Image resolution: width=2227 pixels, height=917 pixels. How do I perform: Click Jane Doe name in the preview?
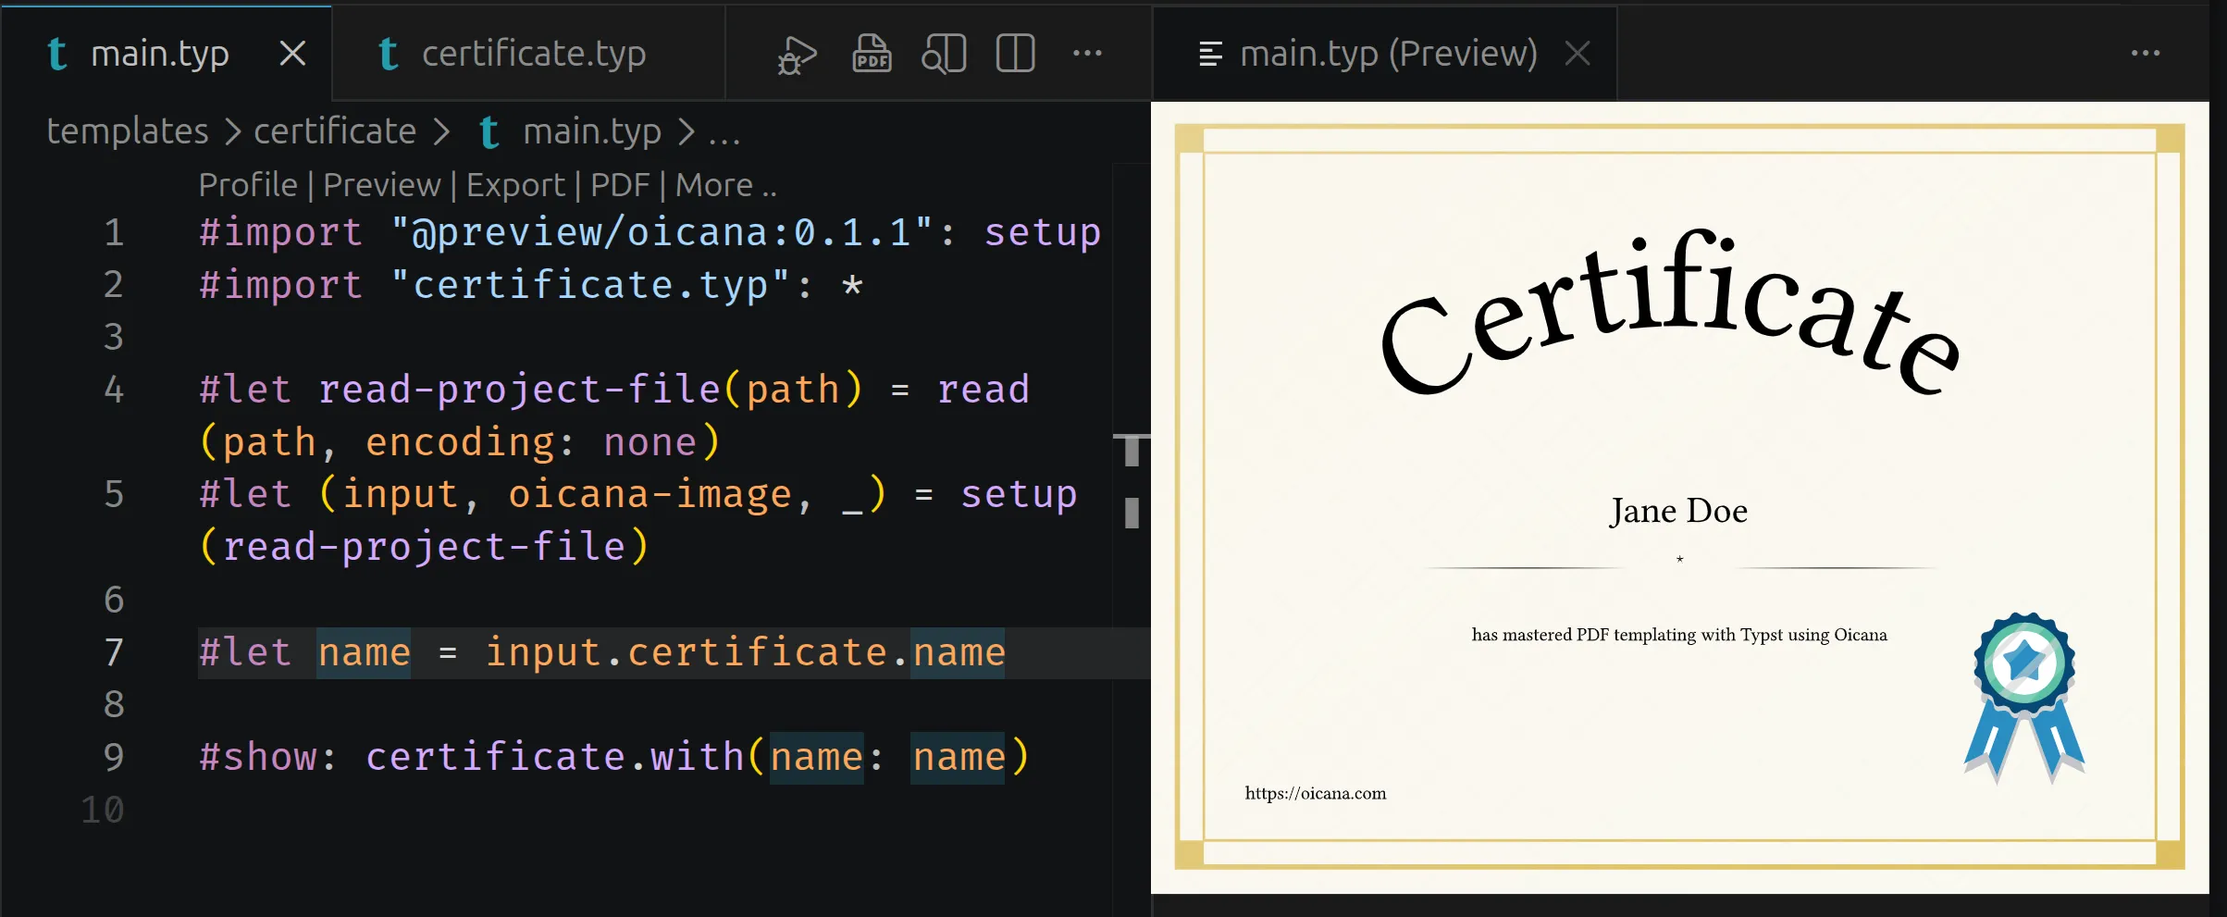click(1678, 511)
